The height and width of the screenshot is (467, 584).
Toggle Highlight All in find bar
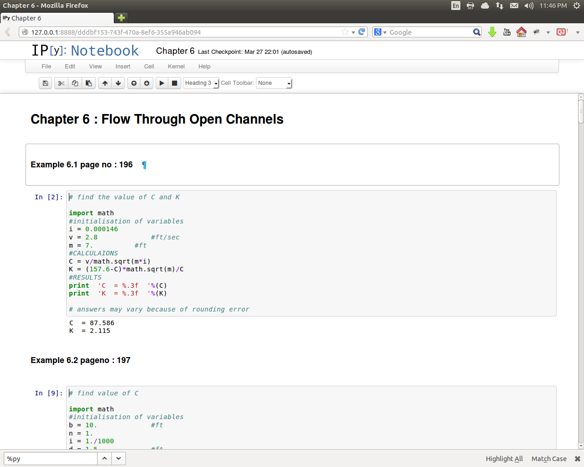[x=504, y=459]
